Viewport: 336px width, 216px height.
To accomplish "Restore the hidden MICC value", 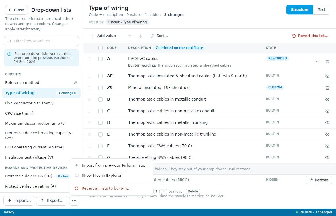I will point(319,180).
